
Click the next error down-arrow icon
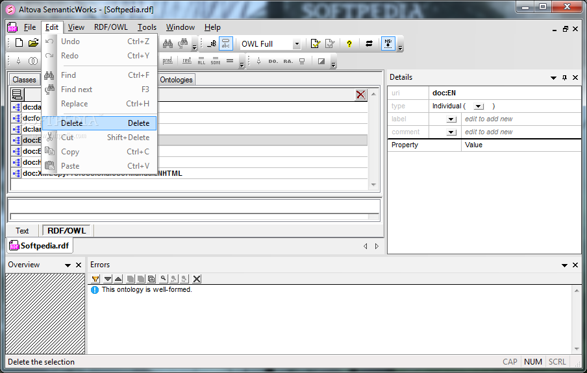point(108,279)
